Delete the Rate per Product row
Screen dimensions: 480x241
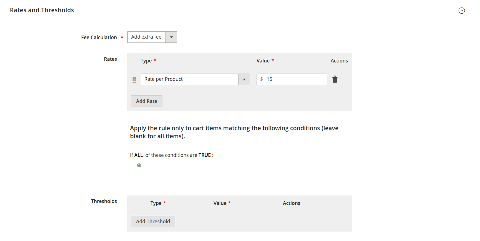tap(335, 79)
